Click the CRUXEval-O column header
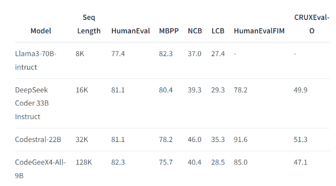Screen dimensions: 336x186 pyautogui.click(x=312, y=24)
